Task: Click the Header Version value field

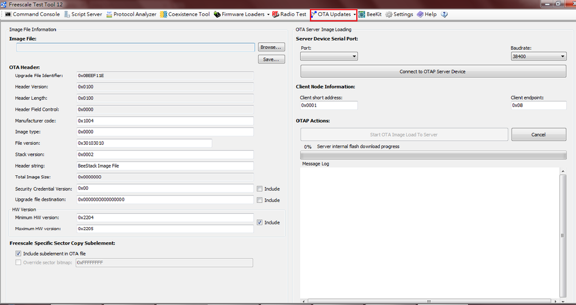Action: coord(165,87)
